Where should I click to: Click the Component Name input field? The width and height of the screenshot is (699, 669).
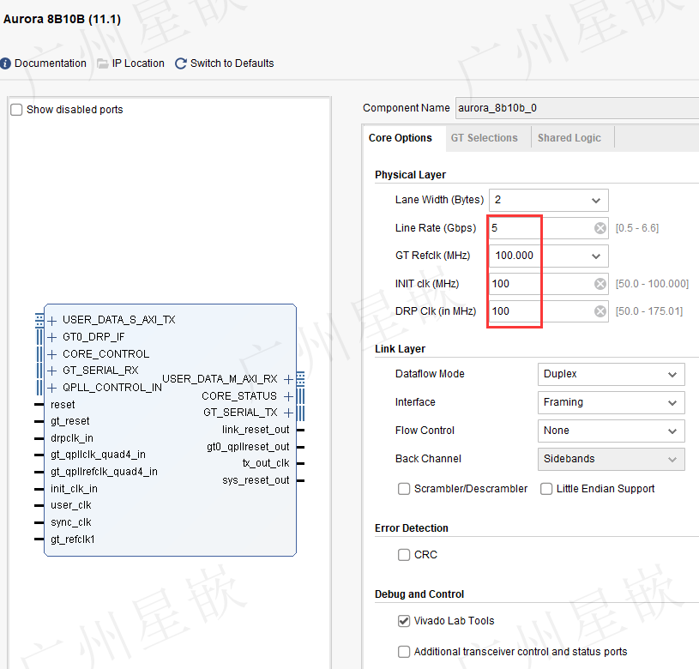[577, 108]
